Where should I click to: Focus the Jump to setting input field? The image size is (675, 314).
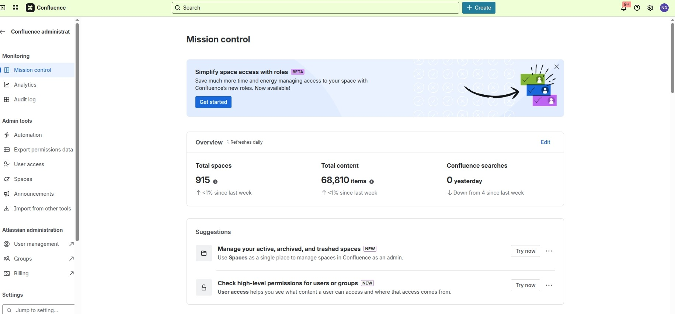click(41, 310)
